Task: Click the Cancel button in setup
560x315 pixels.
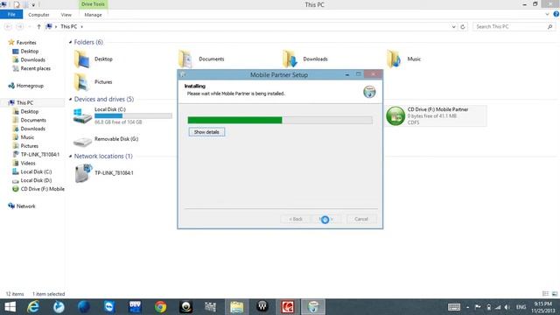Action: pyautogui.click(x=361, y=219)
